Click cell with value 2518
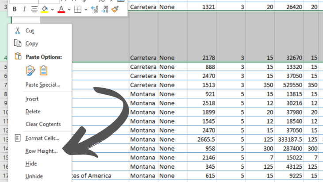Screen dimensions: 323x182 click(x=202, y=103)
